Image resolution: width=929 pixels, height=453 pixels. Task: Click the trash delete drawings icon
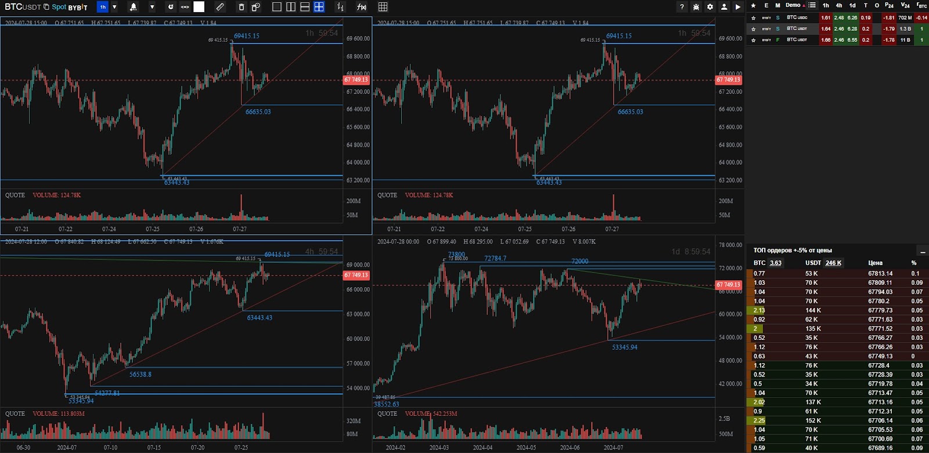[242, 7]
